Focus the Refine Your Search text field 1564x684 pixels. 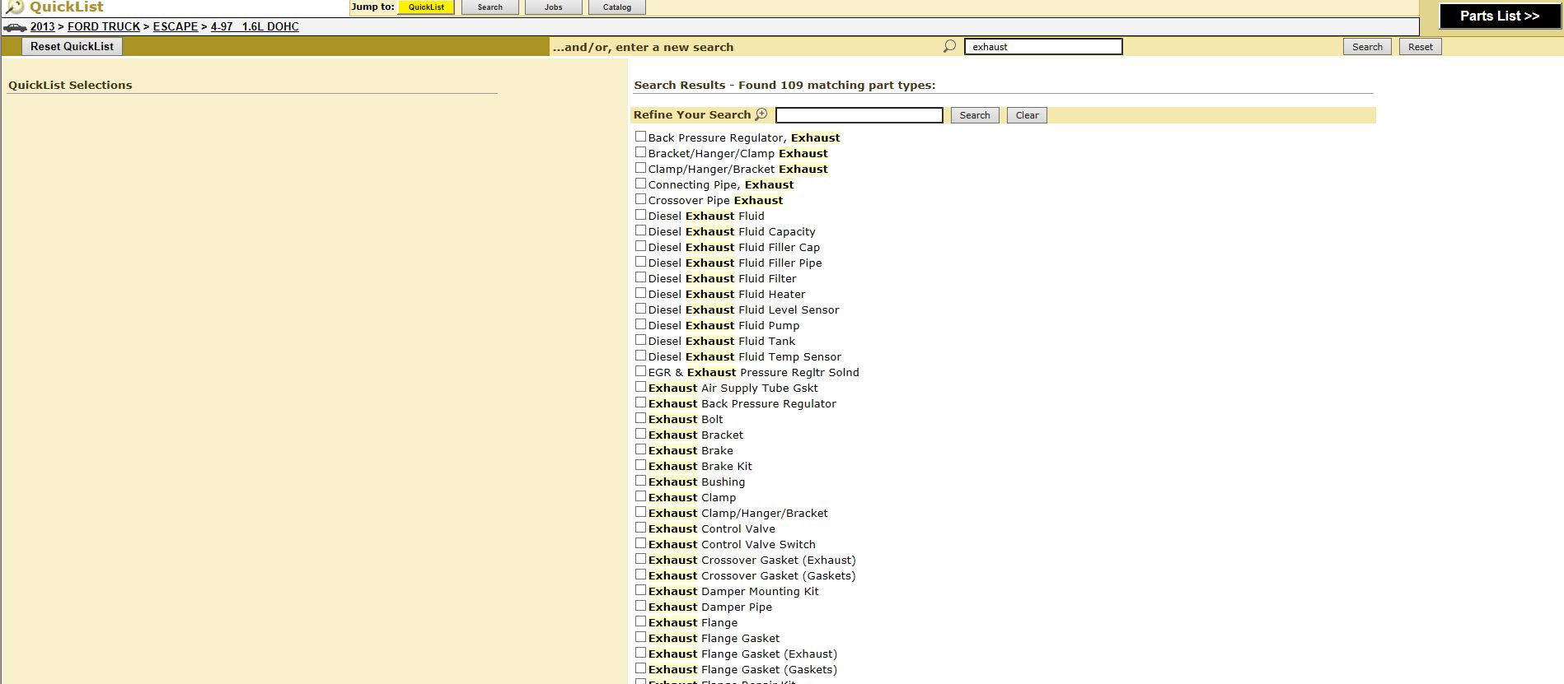coord(859,115)
